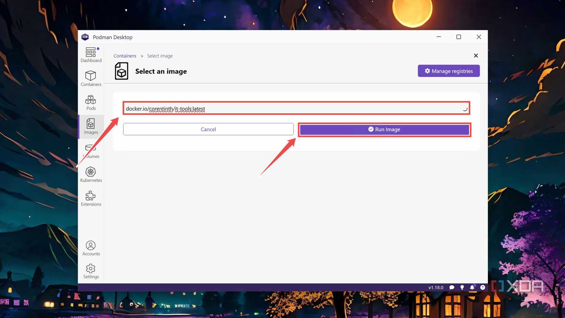This screenshot has height=318, width=565.
Task: Click the lightbulb tasks icon
Action: coord(462,288)
